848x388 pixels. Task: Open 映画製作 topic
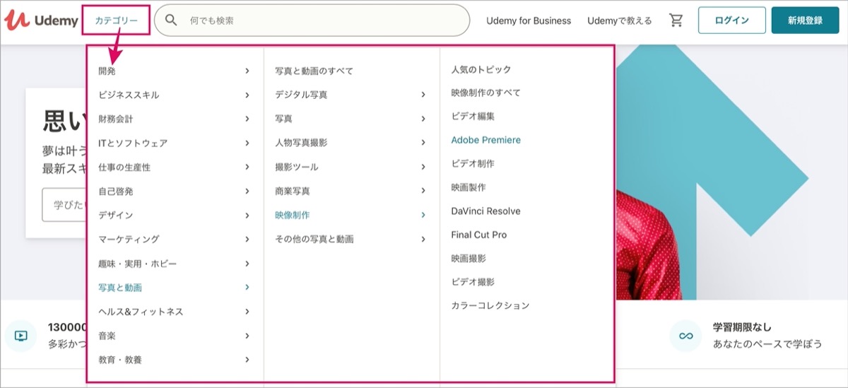pyautogui.click(x=469, y=187)
